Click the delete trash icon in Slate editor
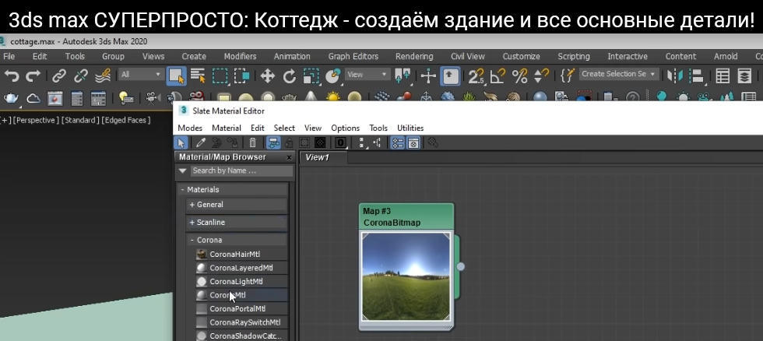 (252, 142)
